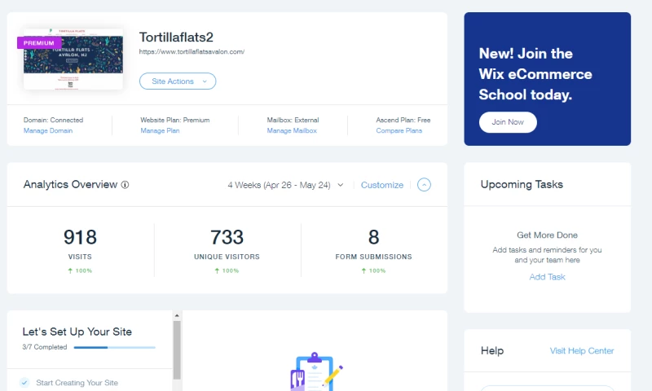Open the Customize analytics link

(x=381, y=185)
